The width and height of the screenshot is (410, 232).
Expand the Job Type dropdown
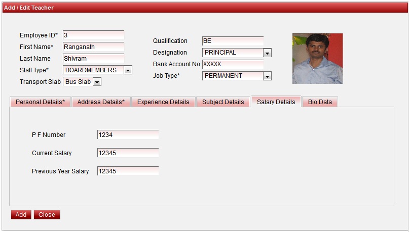pos(267,76)
